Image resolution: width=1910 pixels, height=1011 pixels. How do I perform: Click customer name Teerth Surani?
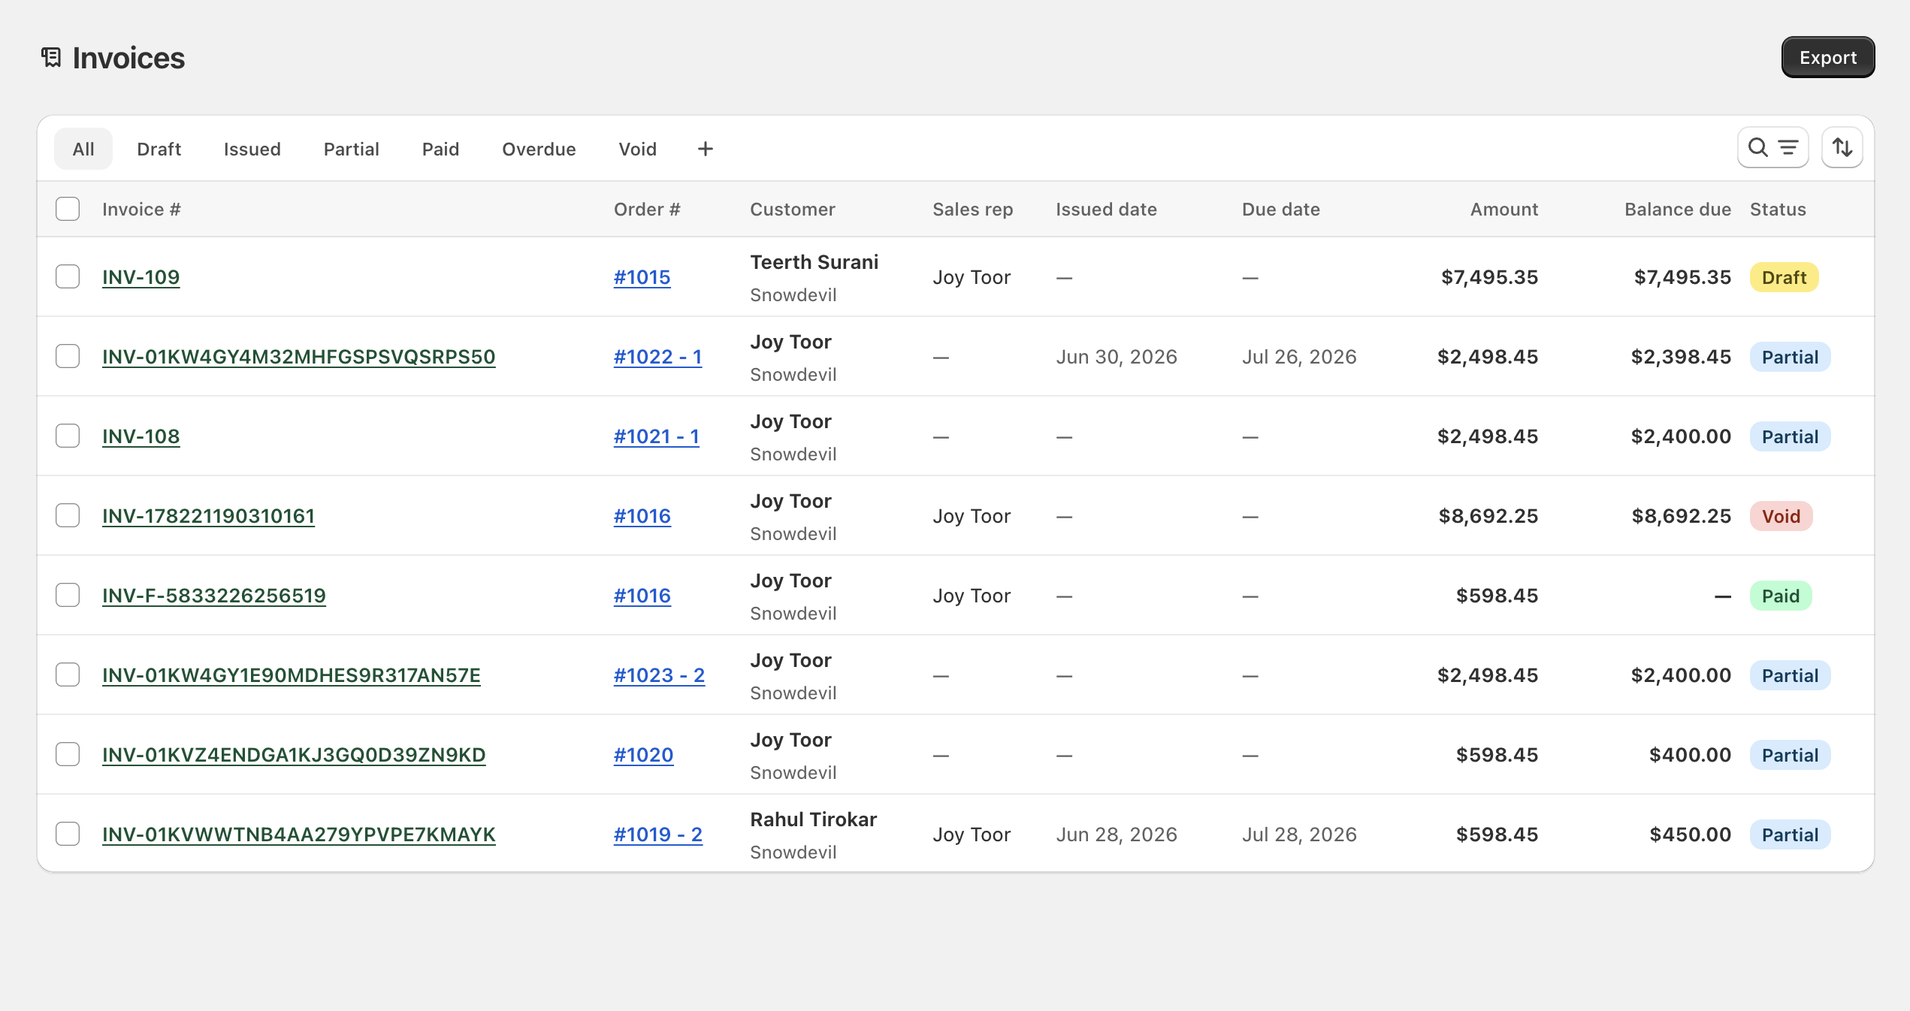[814, 262]
